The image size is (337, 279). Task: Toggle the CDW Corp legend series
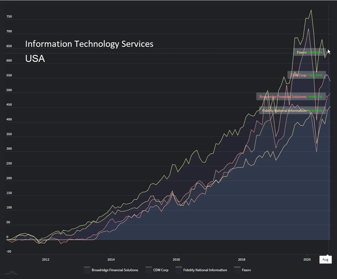tap(157, 270)
